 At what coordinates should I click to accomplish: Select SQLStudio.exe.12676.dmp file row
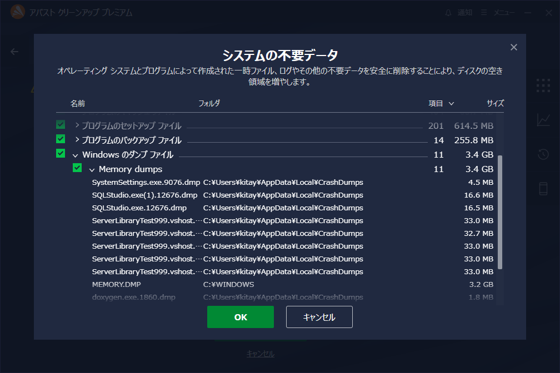point(292,208)
